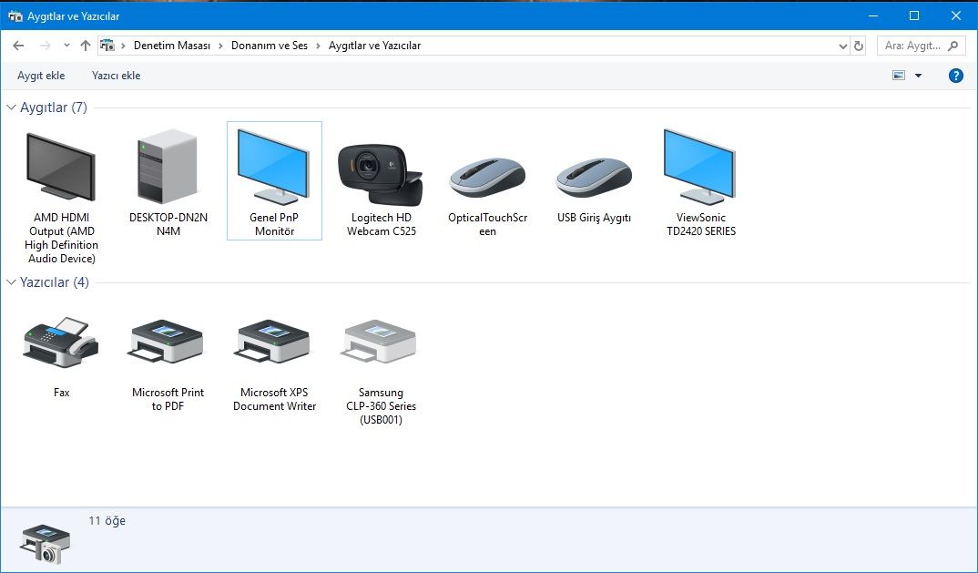Screen dimensions: 978x573
Task: Navigate to Donanım ve Ses breadcrumb
Action: 270,46
